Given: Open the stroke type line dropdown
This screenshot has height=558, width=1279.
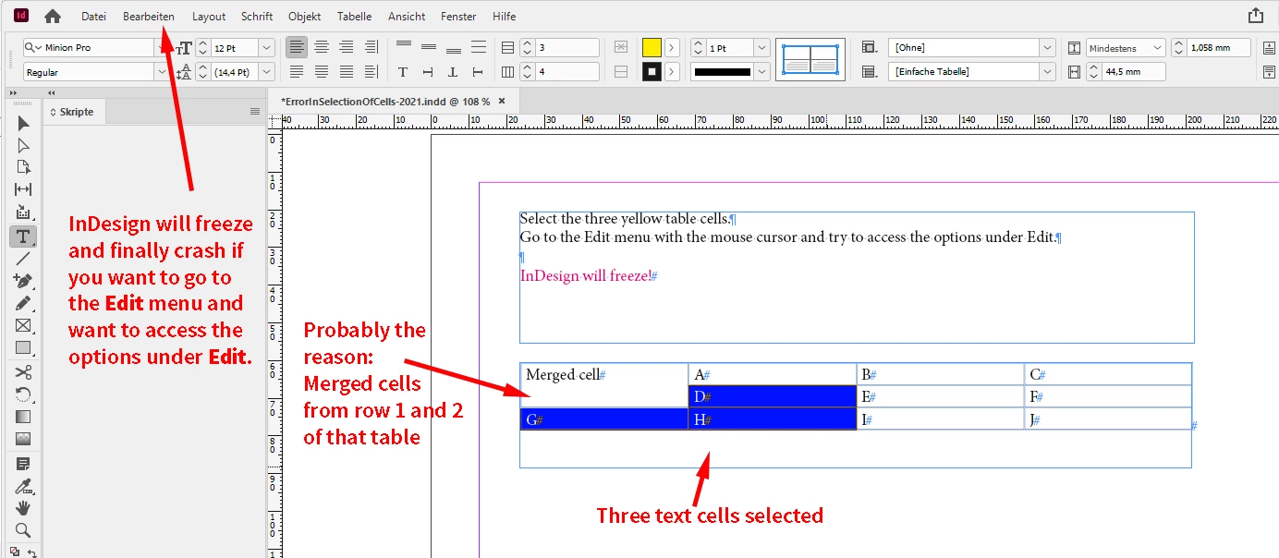Looking at the screenshot, I should tap(761, 72).
